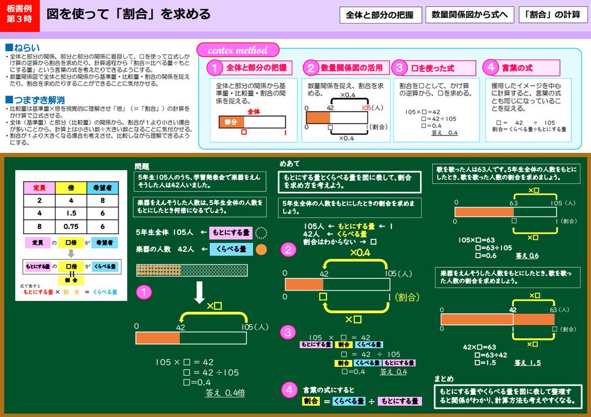The width and height of the screenshot is (591, 417).
Task: Click the めあて heading on the blackboard
Action: [290, 164]
